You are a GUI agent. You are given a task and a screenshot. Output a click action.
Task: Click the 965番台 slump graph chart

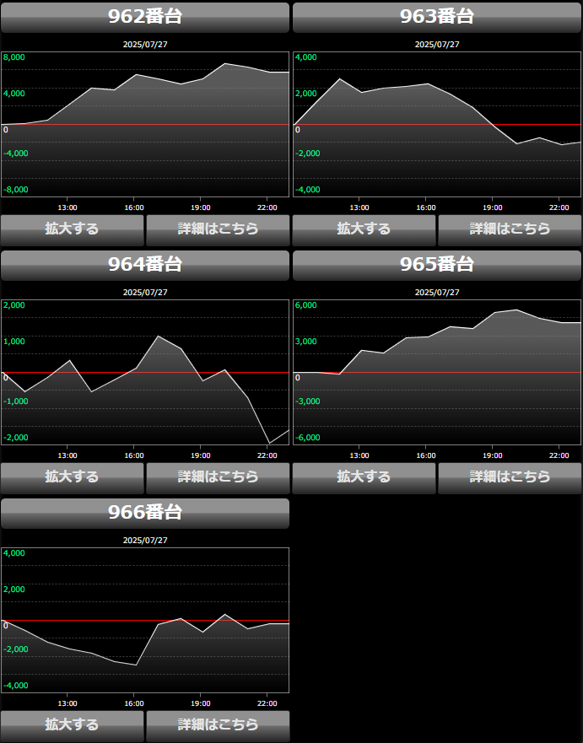tap(437, 372)
